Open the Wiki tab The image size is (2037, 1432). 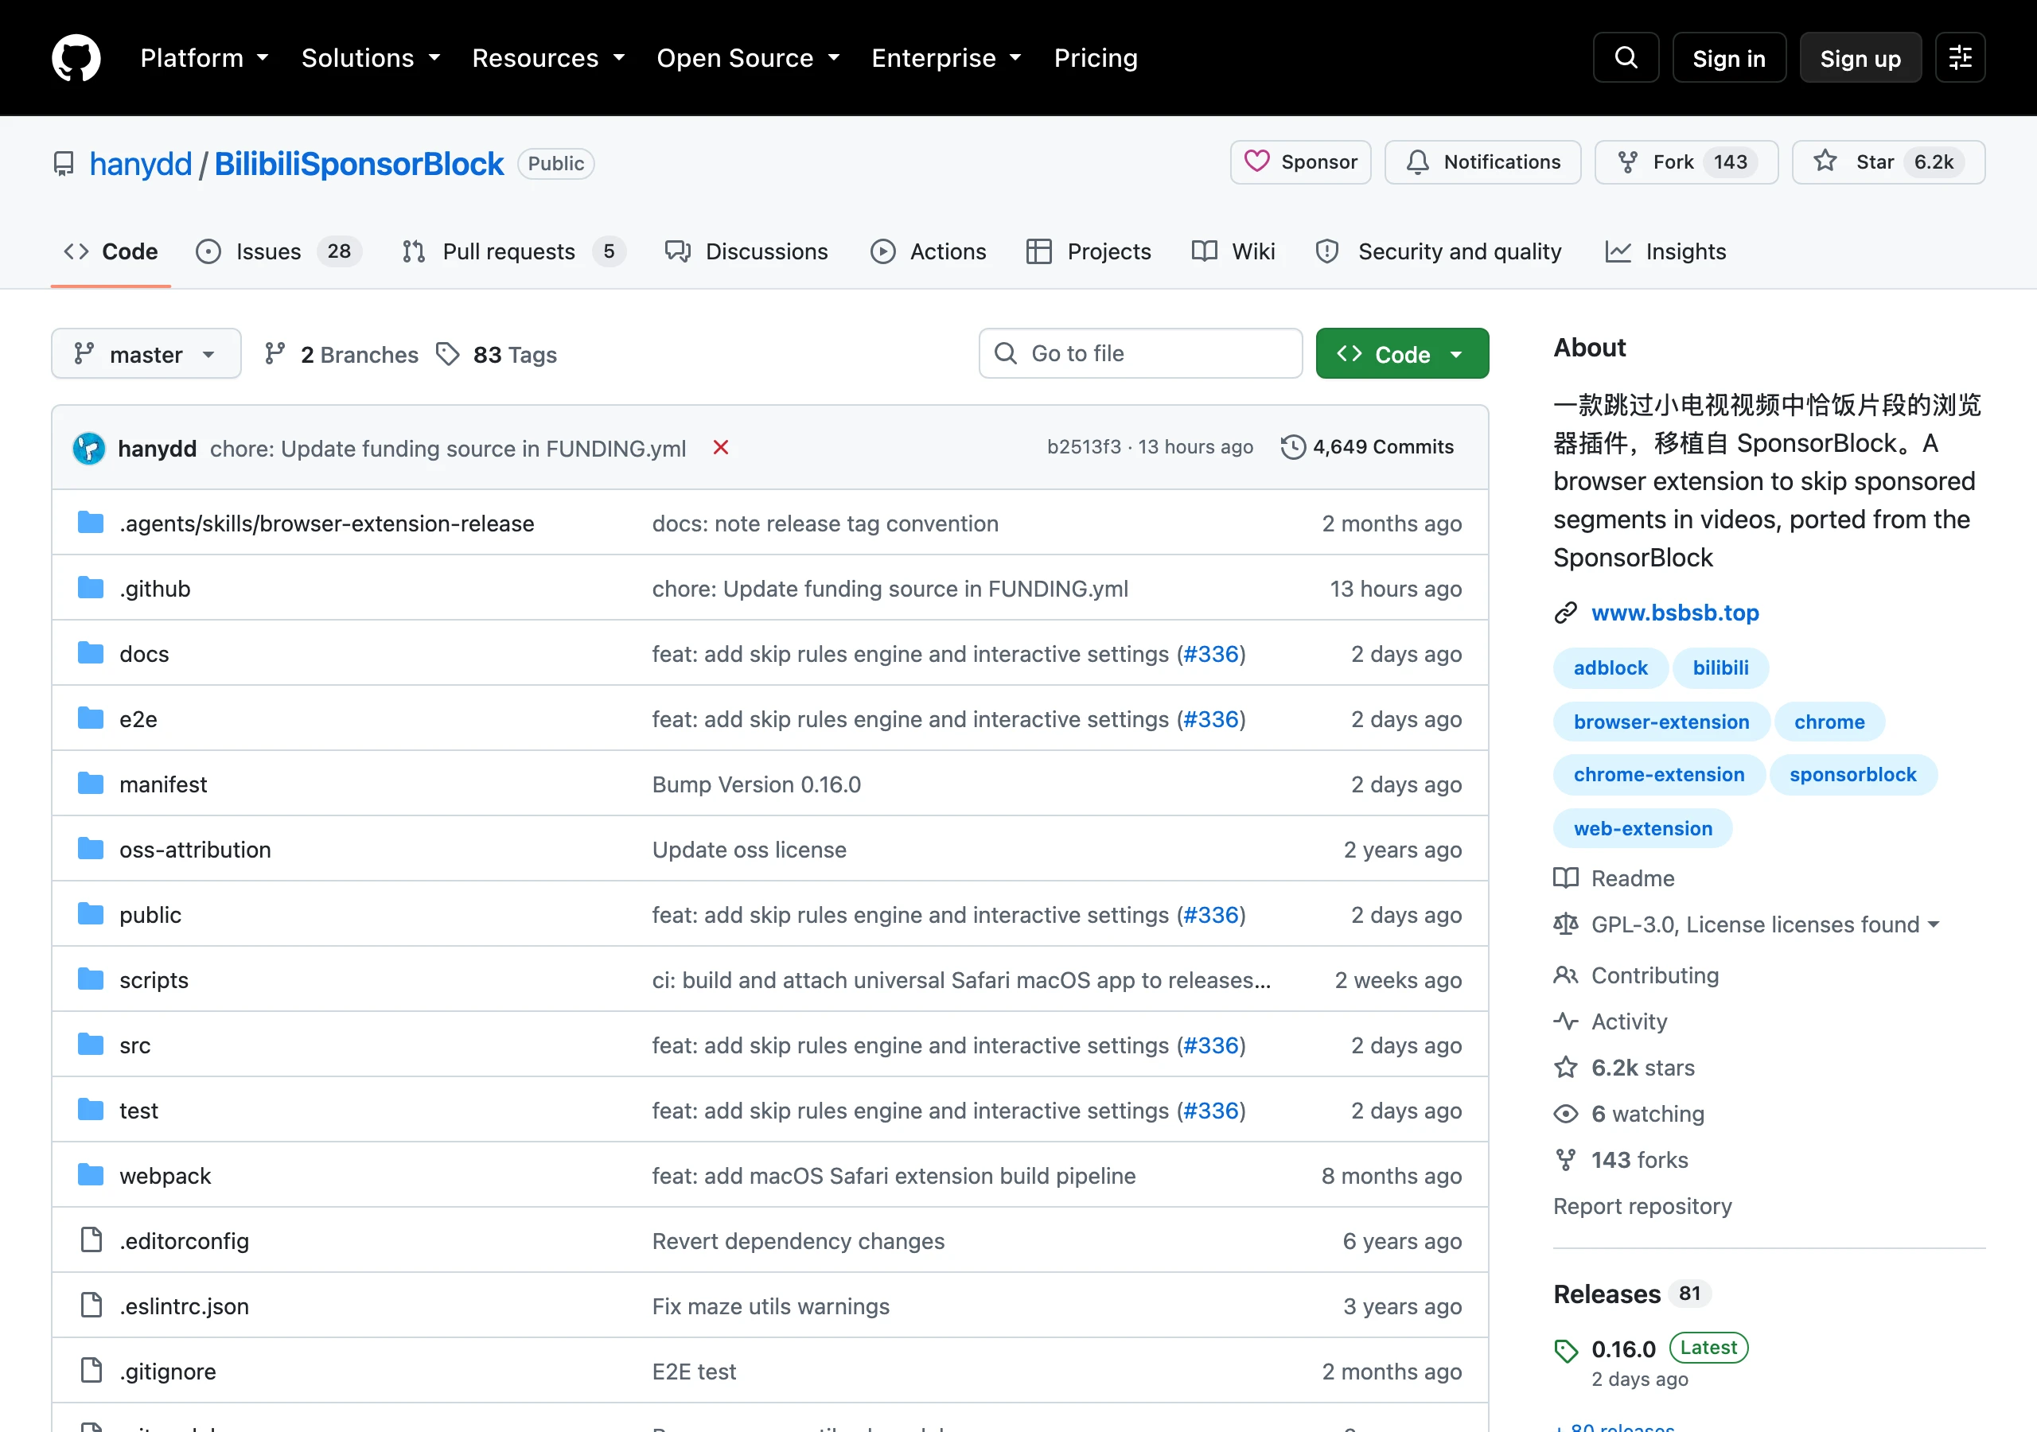click(1233, 252)
